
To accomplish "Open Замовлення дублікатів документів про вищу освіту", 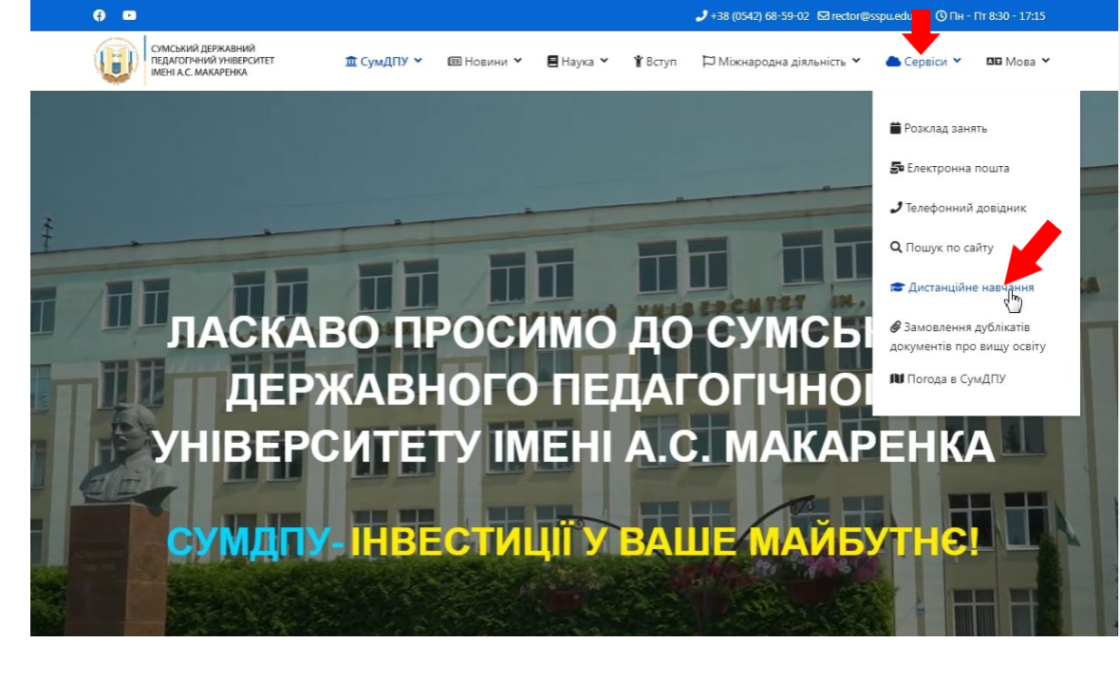I will point(968,337).
